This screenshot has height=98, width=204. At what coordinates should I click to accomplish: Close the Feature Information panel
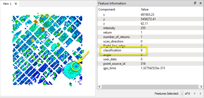tap(201, 3)
